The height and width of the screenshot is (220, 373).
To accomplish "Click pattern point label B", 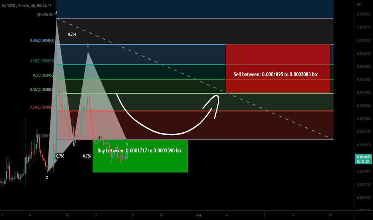I will pyautogui.click(x=74, y=145).
